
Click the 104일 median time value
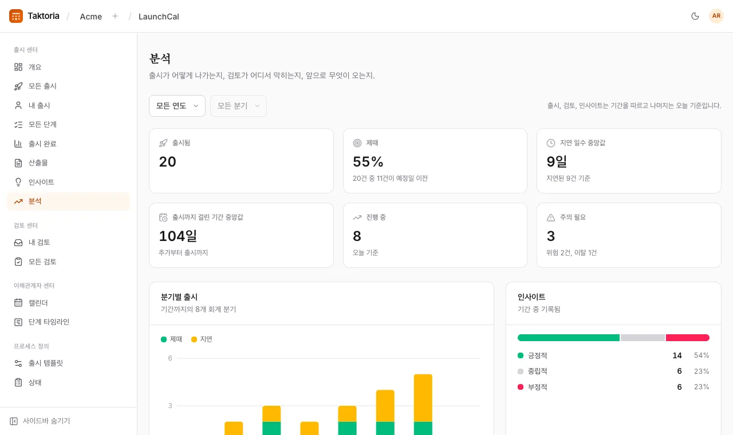pos(178,236)
